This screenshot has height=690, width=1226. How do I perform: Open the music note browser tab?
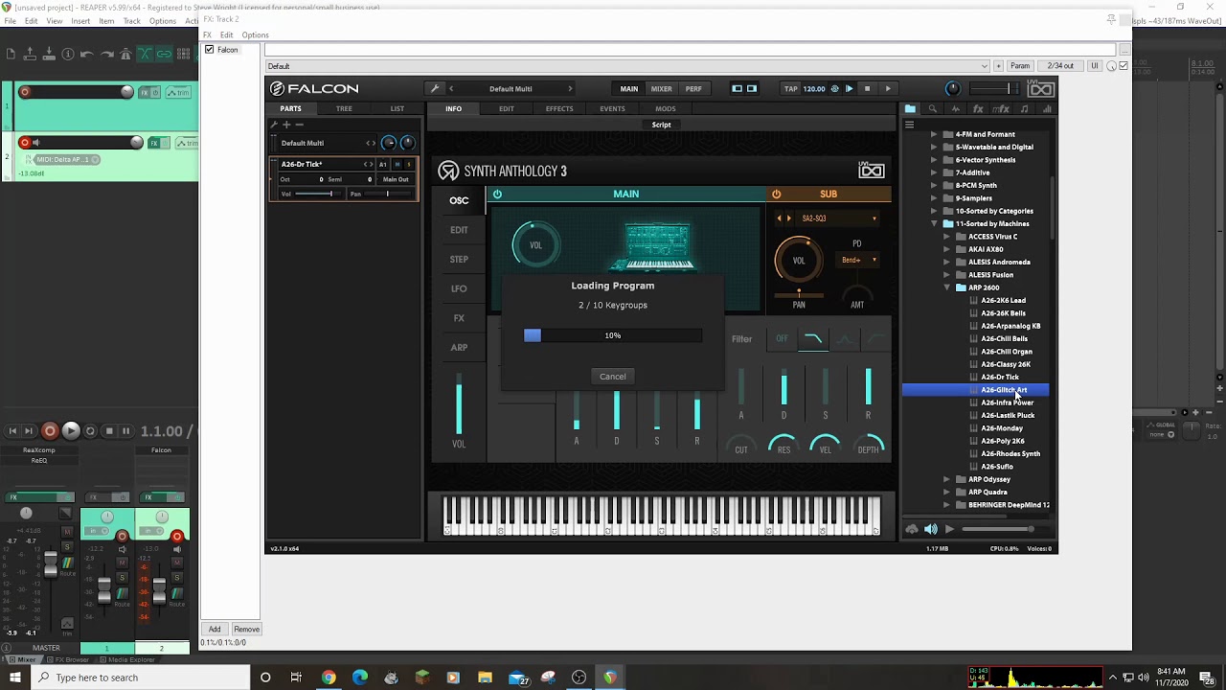tap(1024, 109)
